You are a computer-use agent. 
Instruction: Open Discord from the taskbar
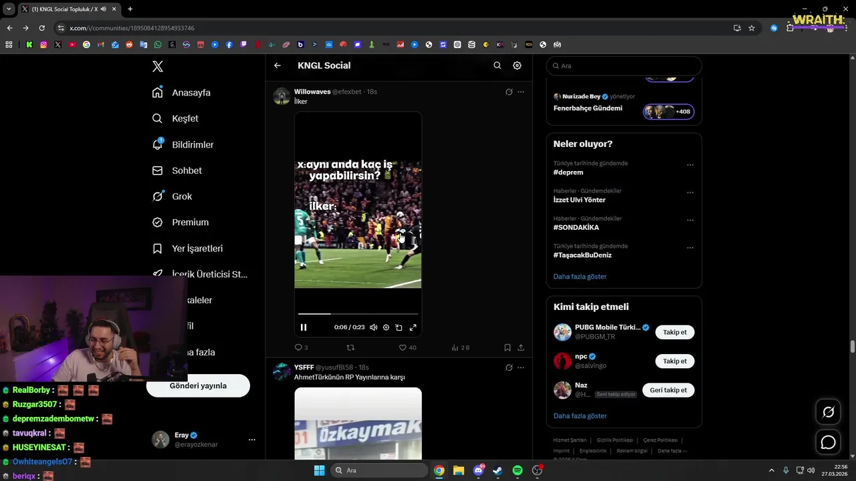pyautogui.click(x=479, y=470)
